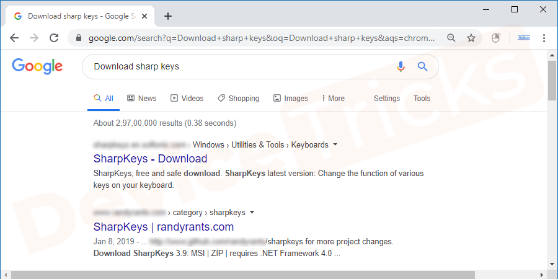Select the Download sharp keys browser tab
The image size is (558, 279).
pyautogui.click(x=81, y=16)
